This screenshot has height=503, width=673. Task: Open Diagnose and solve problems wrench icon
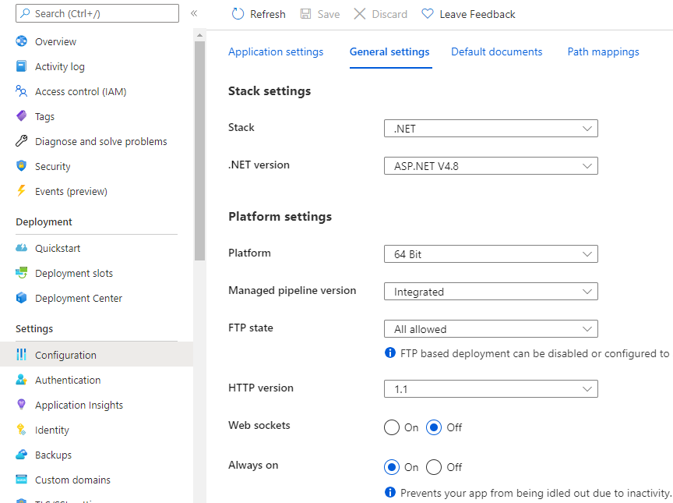tap(22, 141)
